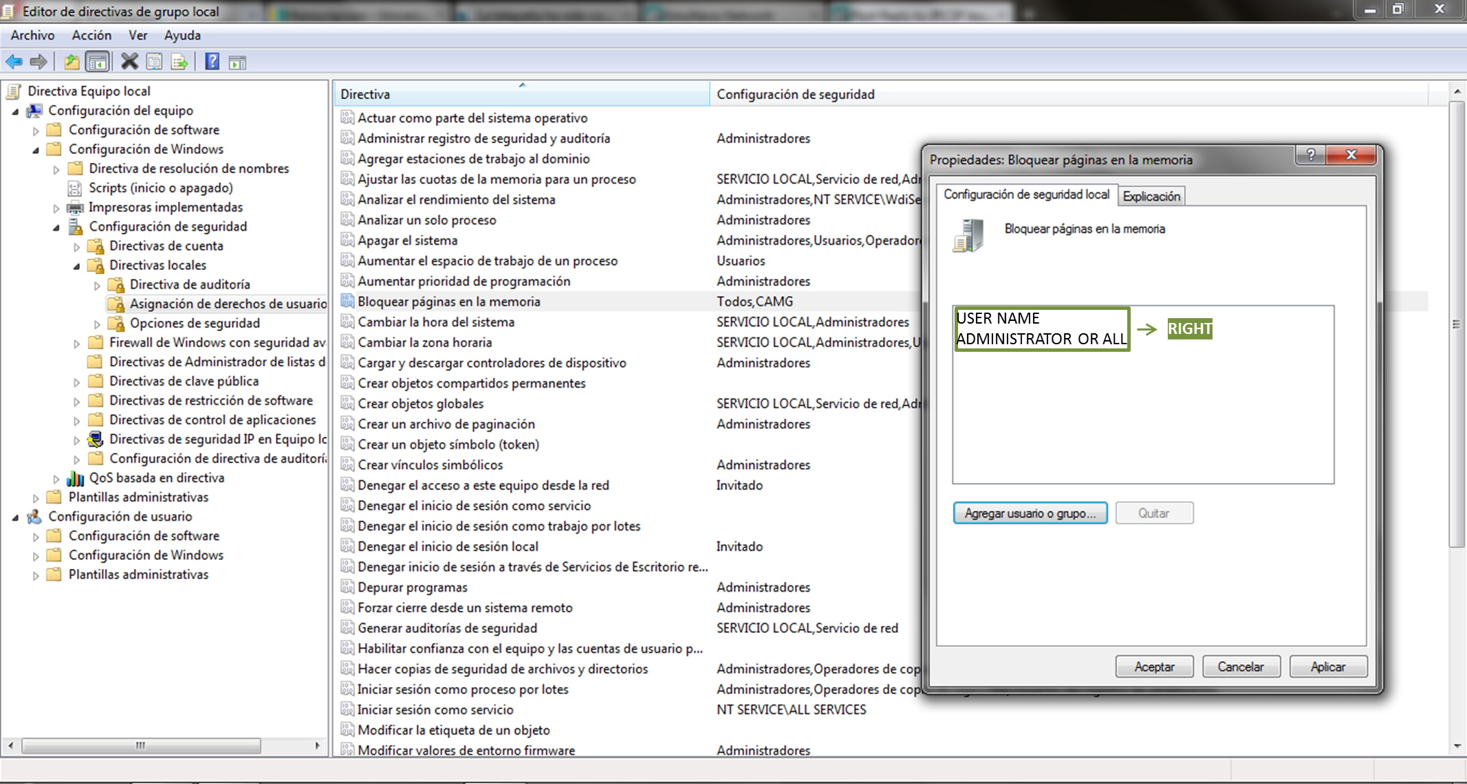
Task: Toggle Show/Hide console tree toolbar icon
Action: pyautogui.click(x=97, y=63)
